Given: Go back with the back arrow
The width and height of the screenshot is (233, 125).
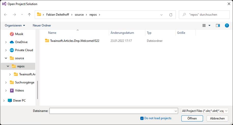Looking at the screenshot, I should [6, 15].
